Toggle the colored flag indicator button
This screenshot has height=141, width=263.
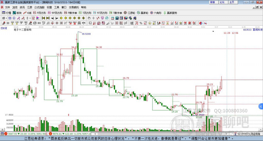(x=38, y=18)
